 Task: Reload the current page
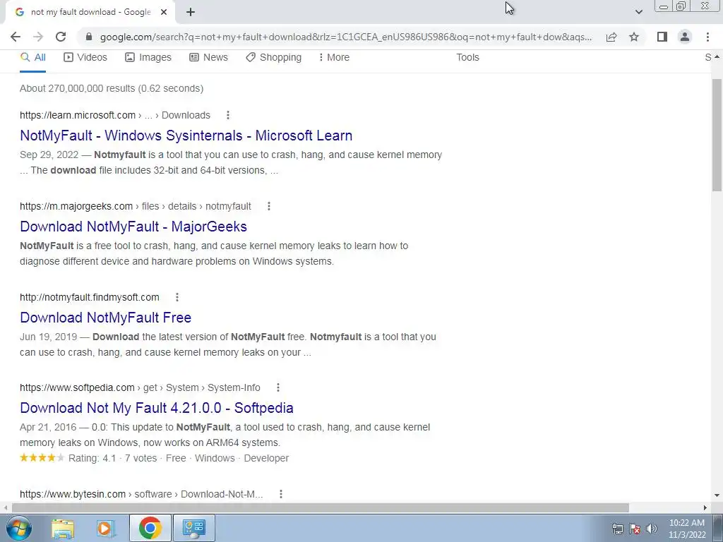click(x=61, y=37)
